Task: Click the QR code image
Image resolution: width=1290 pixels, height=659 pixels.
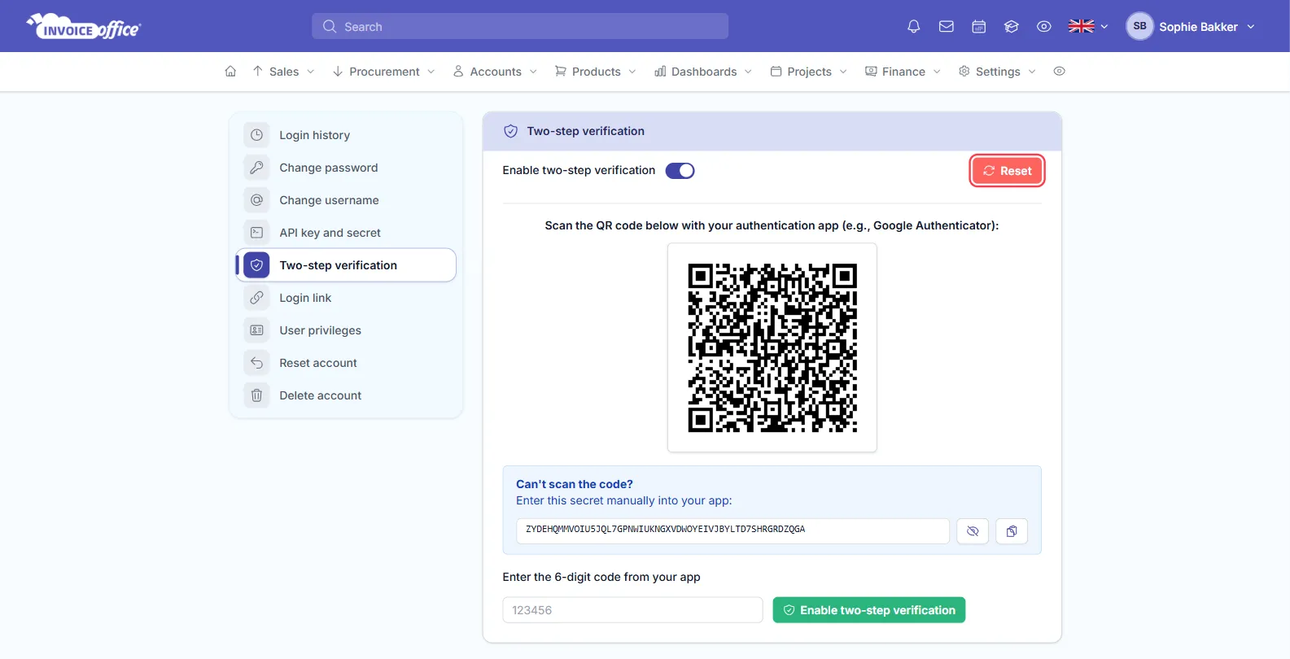Action: [772, 347]
